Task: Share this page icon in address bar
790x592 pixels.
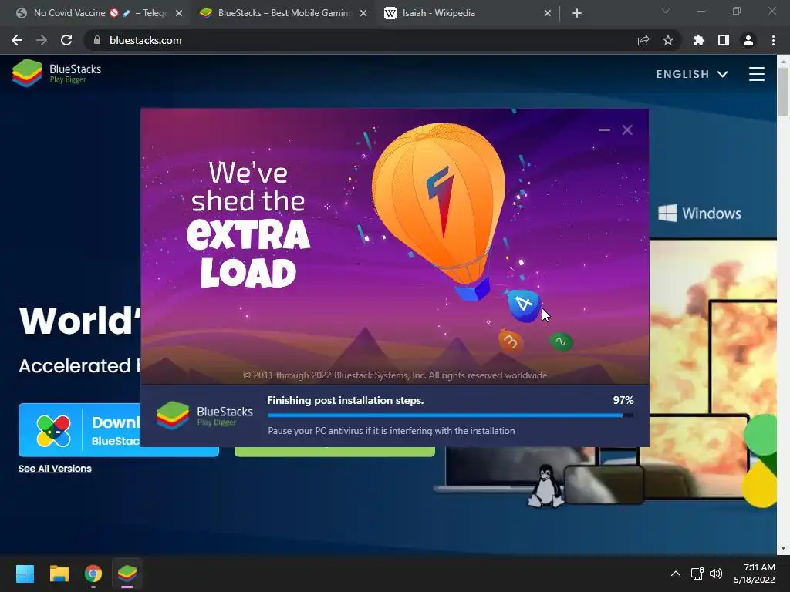Action: click(643, 40)
